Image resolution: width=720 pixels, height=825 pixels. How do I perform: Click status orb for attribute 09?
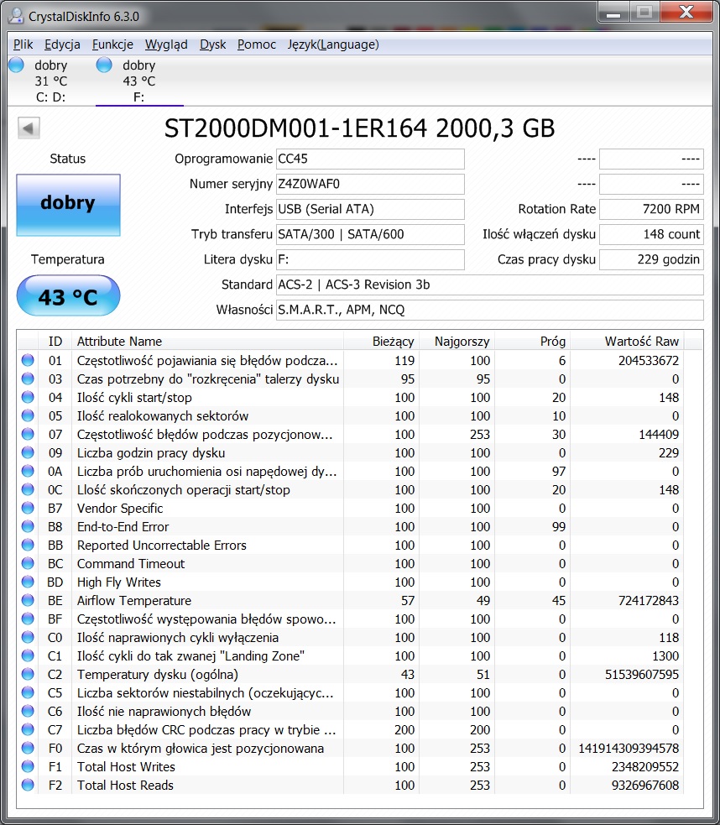click(x=28, y=452)
